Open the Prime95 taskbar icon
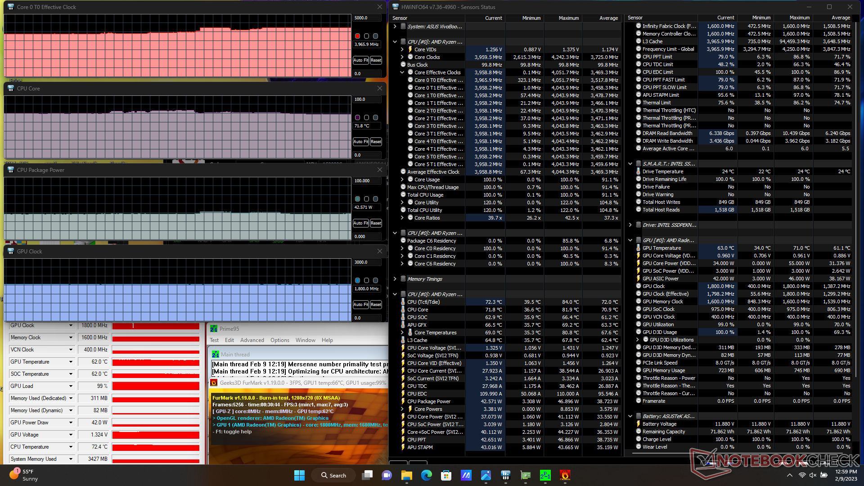This screenshot has width=864, height=486. pyautogui.click(x=545, y=475)
